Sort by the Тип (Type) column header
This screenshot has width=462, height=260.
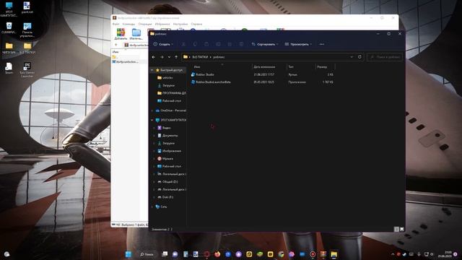click(x=291, y=67)
